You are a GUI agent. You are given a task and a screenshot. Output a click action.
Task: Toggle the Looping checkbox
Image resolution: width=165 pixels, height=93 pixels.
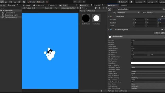coord(132,42)
